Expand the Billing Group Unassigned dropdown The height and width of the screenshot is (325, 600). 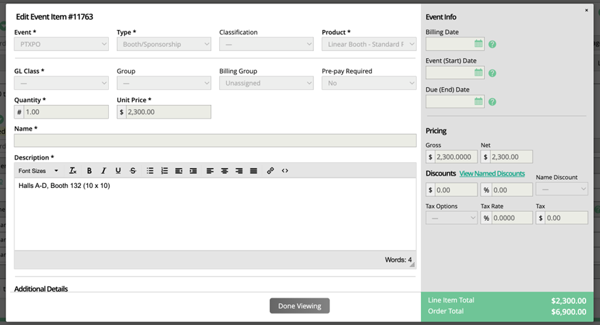(266, 83)
